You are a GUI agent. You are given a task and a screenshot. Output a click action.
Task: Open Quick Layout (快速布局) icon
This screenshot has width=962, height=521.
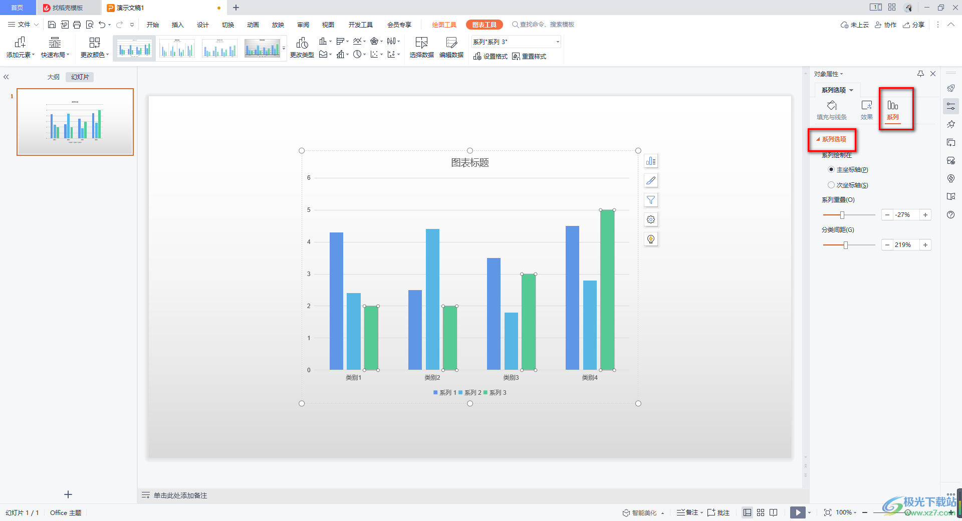pos(55,48)
